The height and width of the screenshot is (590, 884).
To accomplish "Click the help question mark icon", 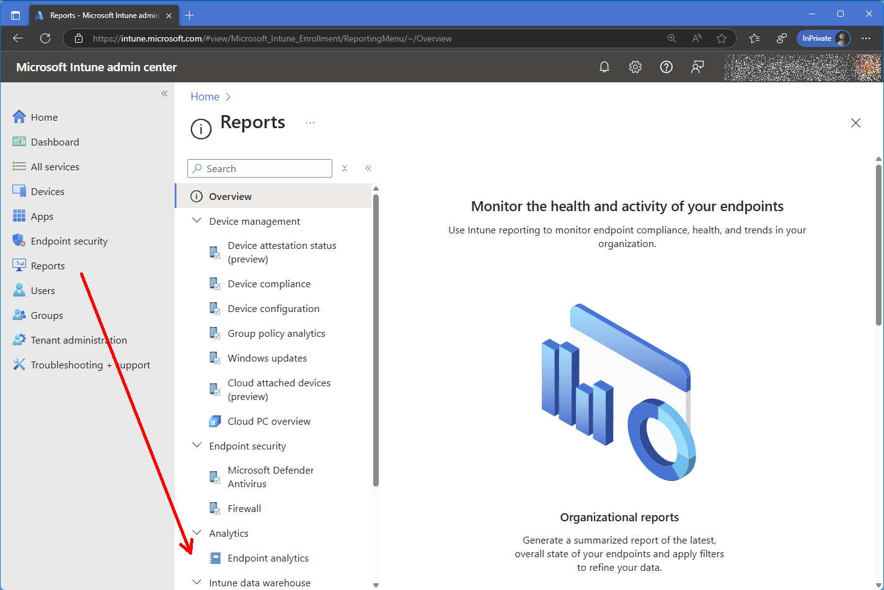I will 666,67.
